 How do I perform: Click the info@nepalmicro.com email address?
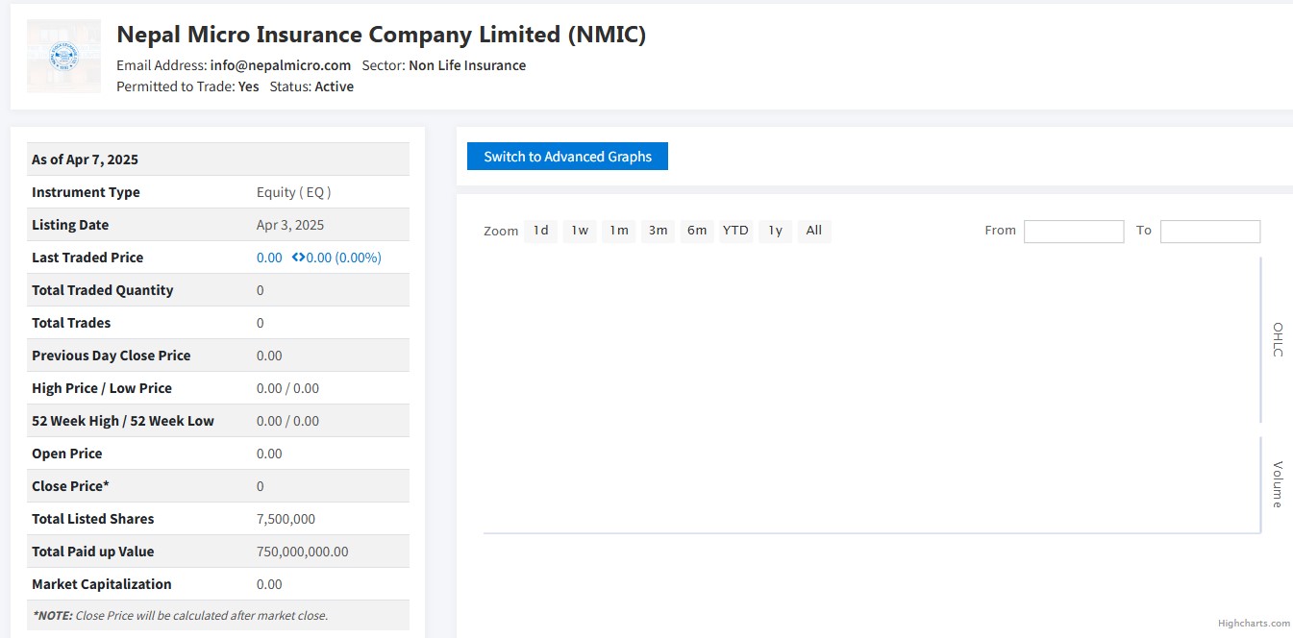[x=281, y=65]
